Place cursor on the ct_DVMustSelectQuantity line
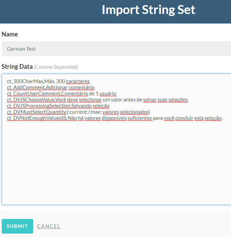231x237 pixels. [79, 112]
